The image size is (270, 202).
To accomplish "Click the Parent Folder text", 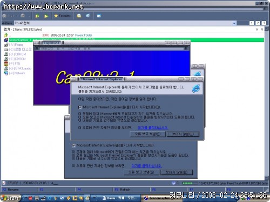I will point(84,35).
